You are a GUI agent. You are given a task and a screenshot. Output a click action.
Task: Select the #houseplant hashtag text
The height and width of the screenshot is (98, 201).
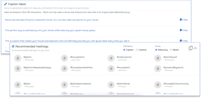(123, 68)
